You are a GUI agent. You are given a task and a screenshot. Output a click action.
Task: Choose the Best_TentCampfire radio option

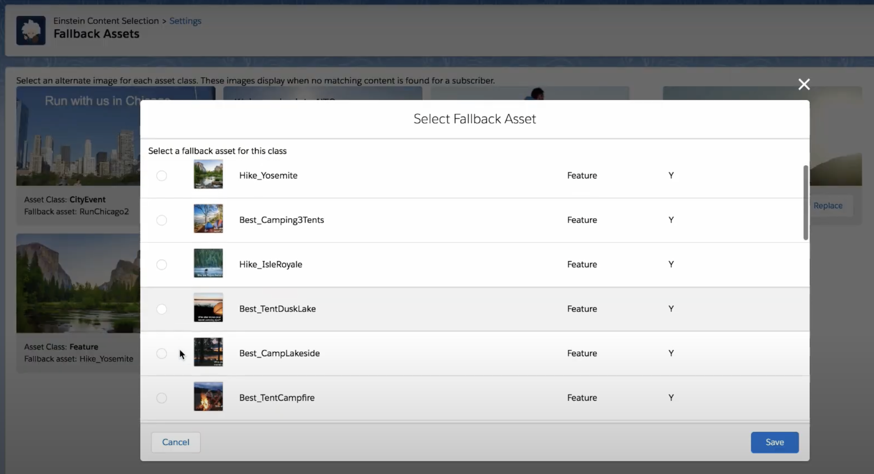click(x=162, y=398)
